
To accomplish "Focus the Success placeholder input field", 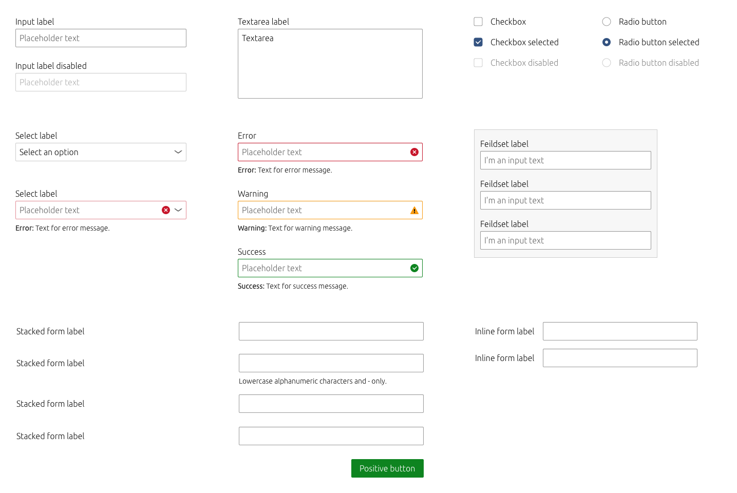I will tap(330, 268).
